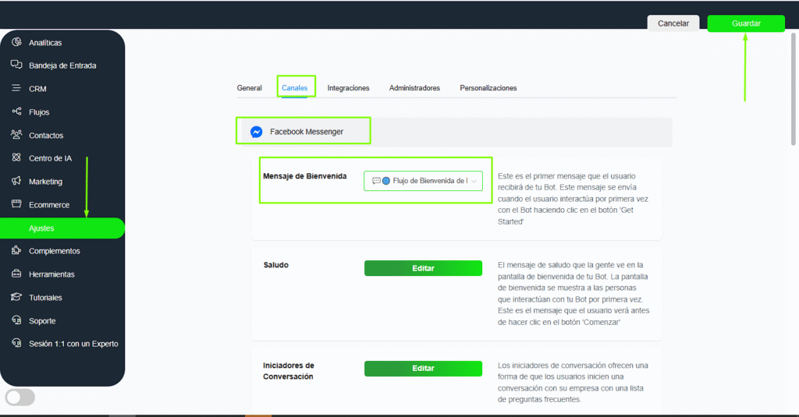Viewport: 799px width, 417px height.
Task: Click the Mensaje de Bienvenida label
Action: click(x=305, y=176)
